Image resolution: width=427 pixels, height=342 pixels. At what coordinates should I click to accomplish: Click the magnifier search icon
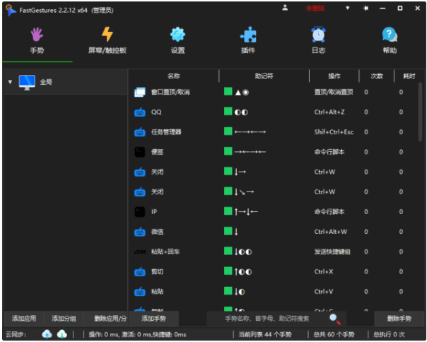pos(334,319)
